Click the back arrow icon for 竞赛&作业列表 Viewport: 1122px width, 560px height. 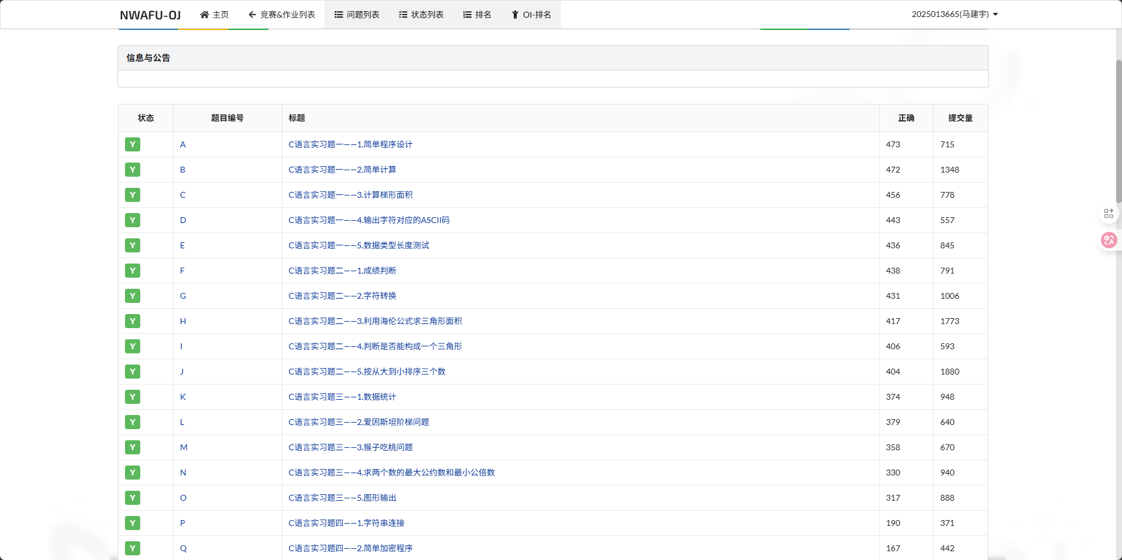tap(252, 15)
